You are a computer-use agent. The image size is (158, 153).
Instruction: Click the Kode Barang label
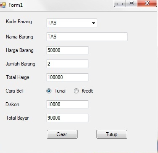point(19,22)
